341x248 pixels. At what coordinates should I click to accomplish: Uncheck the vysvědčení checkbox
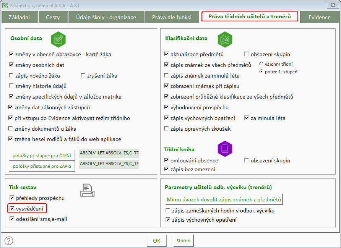11,209
